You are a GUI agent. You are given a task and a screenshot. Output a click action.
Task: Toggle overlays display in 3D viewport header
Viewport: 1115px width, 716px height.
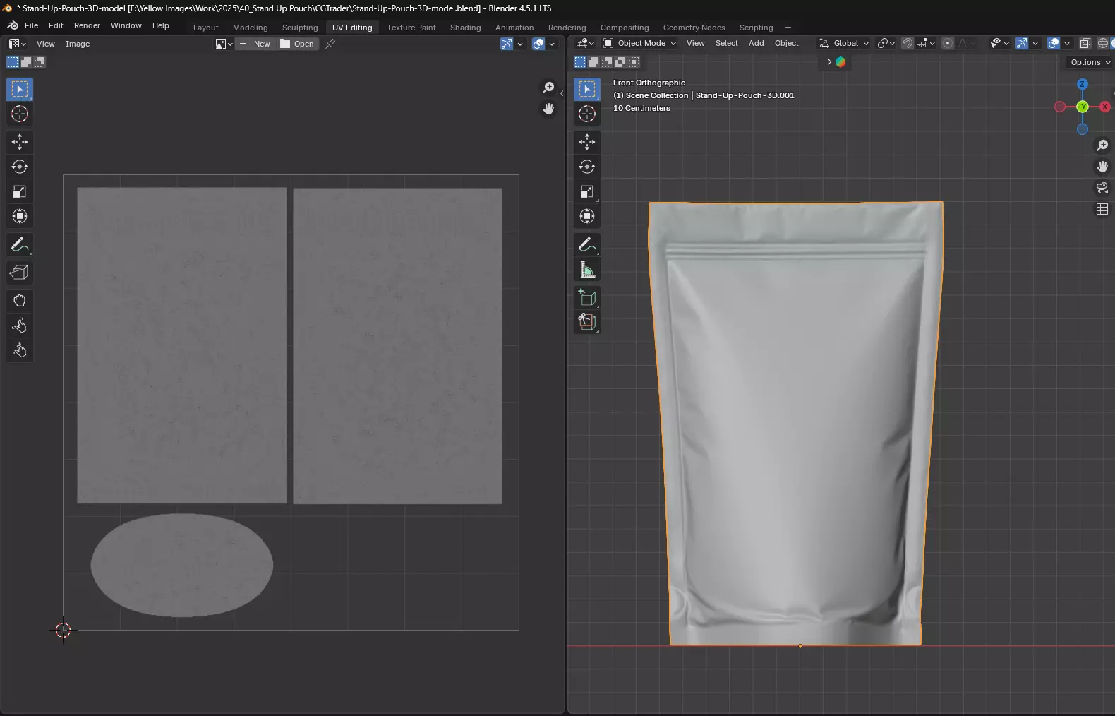coord(1054,43)
